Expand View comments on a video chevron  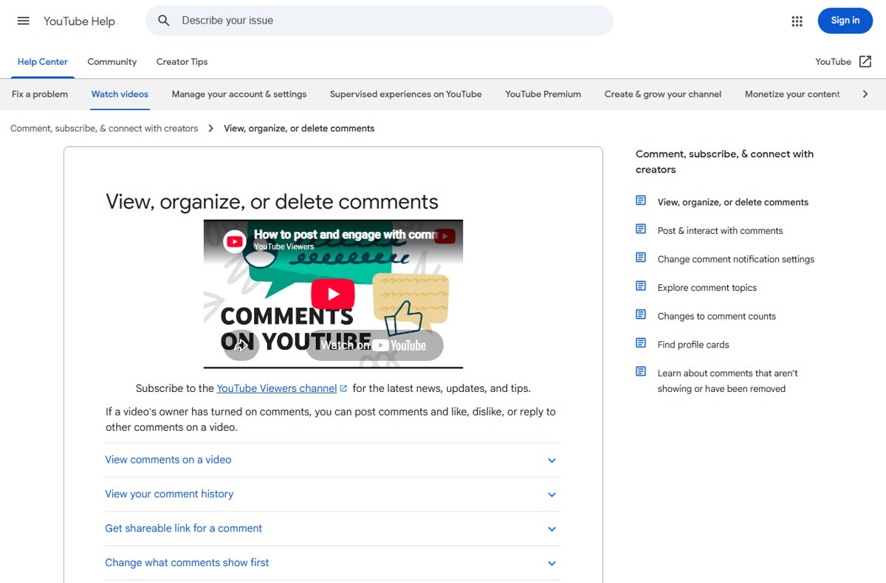pyautogui.click(x=552, y=460)
